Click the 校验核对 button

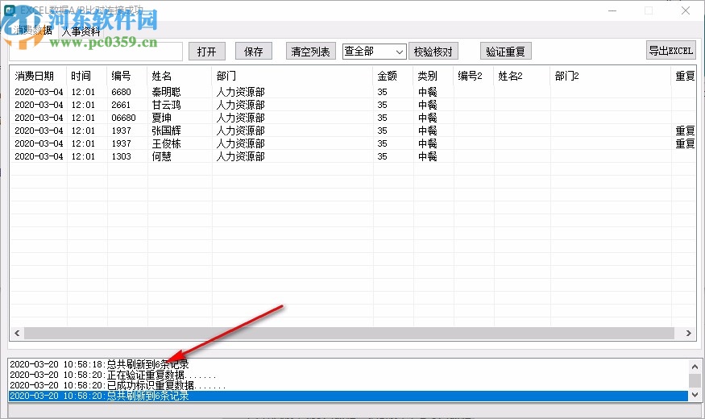(x=433, y=52)
